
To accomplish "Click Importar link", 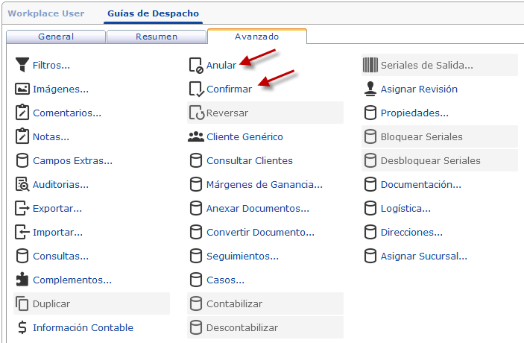I will [x=57, y=232].
